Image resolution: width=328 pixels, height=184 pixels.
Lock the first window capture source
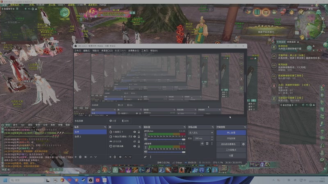[x=139, y=132]
